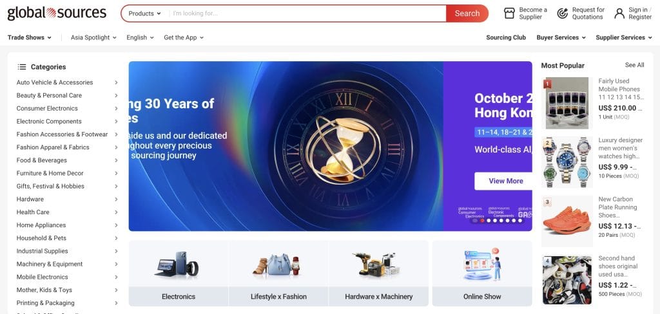
Task: Open the See All popular products link
Action: [634, 65]
